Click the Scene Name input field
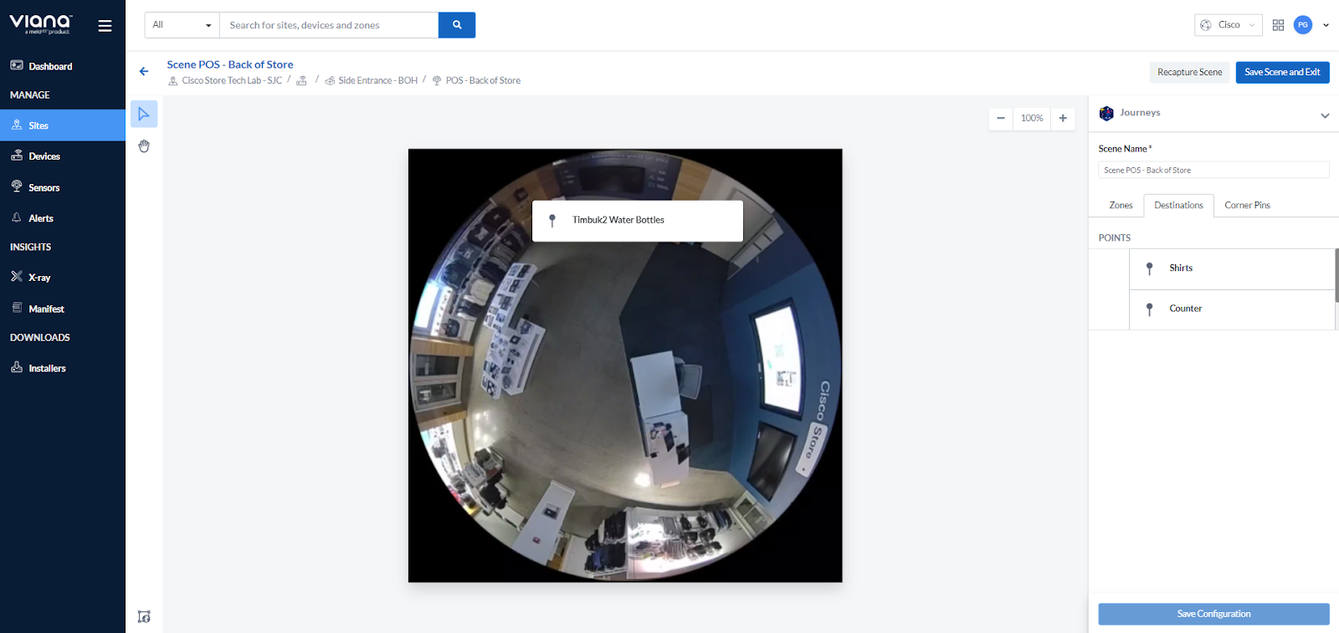Viewport: 1339px width, 633px height. [1213, 171]
